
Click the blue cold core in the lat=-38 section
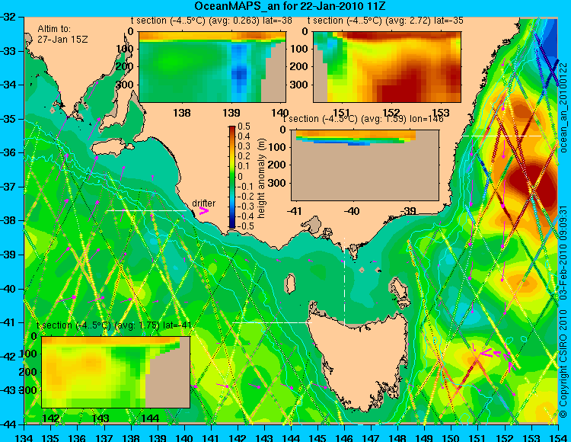pyautogui.click(x=238, y=73)
